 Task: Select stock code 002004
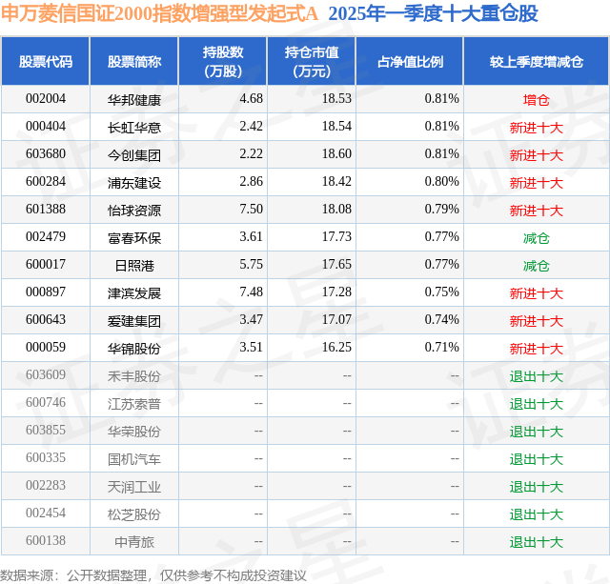(46, 99)
